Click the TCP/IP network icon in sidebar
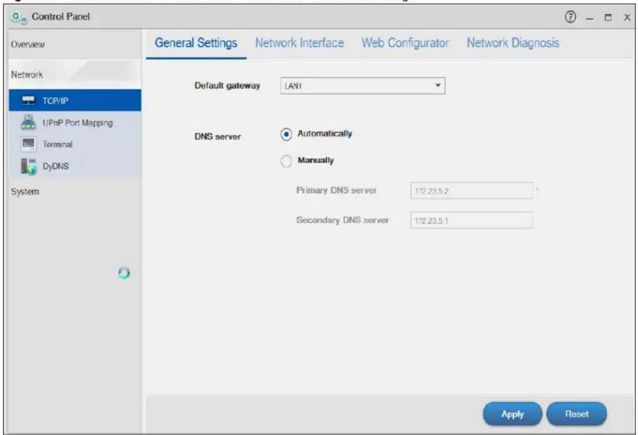Image resolution: width=638 pixels, height=435 pixels. [x=28, y=100]
